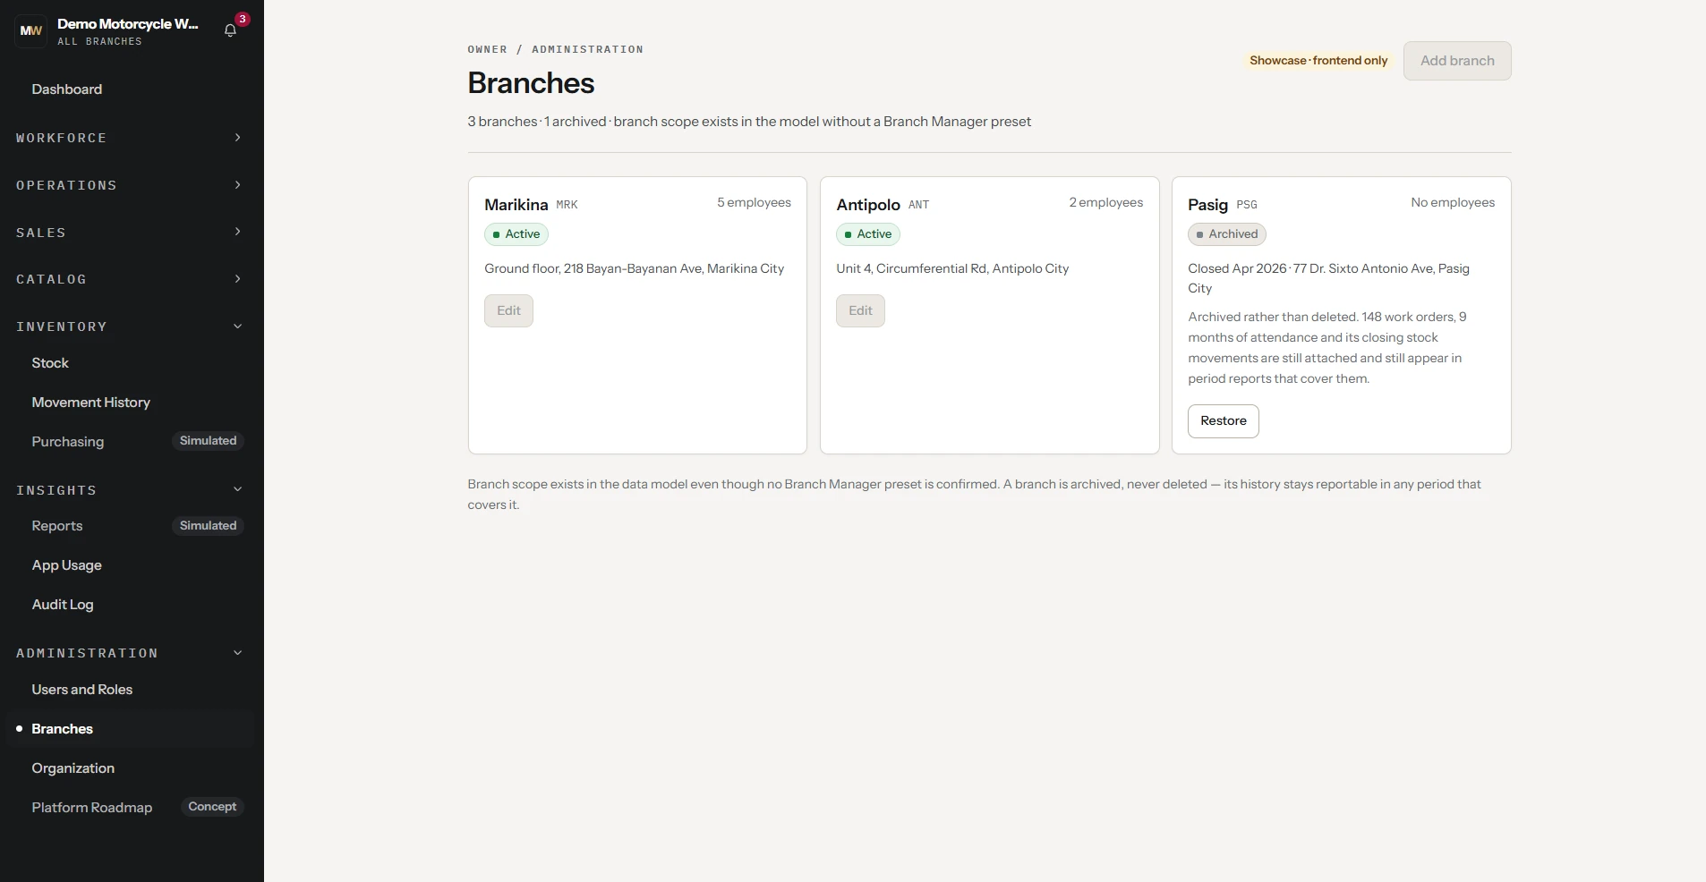
Task: Edit the Marikina branch
Action: 508,310
